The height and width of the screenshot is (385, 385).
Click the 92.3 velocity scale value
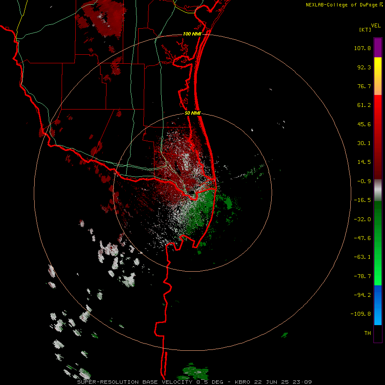tap(364, 68)
